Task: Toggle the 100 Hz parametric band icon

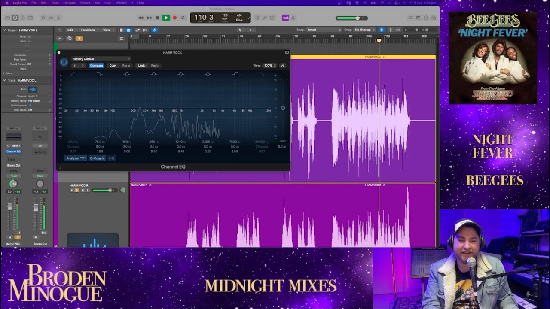Action: (127, 74)
